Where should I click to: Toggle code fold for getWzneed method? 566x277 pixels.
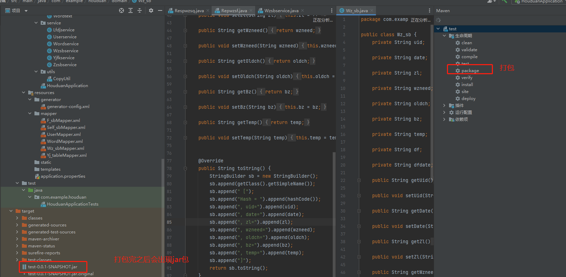point(185,31)
